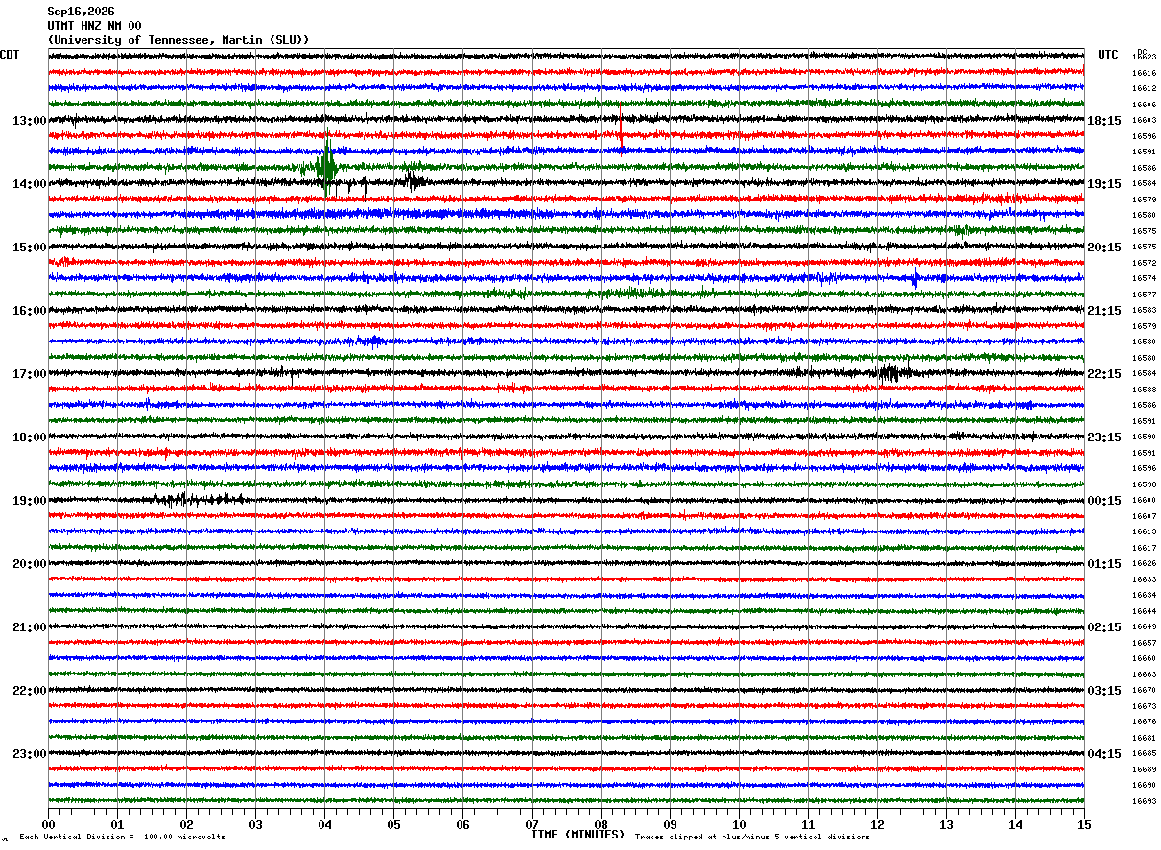
Task: Click the UTC timezone label
Action: [x=1108, y=55]
